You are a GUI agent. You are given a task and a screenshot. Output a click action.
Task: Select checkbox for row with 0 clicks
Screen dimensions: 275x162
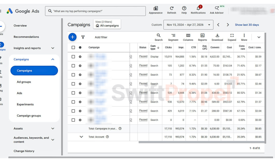(x=73, y=120)
